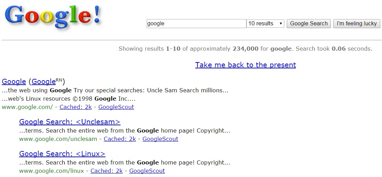Screen dimensions: 382x177
Task: Open the first "Google" result title
Action: point(14,82)
